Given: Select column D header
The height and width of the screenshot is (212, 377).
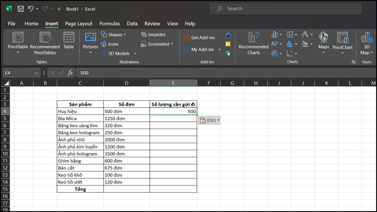Looking at the screenshot, I should click(x=126, y=83).
